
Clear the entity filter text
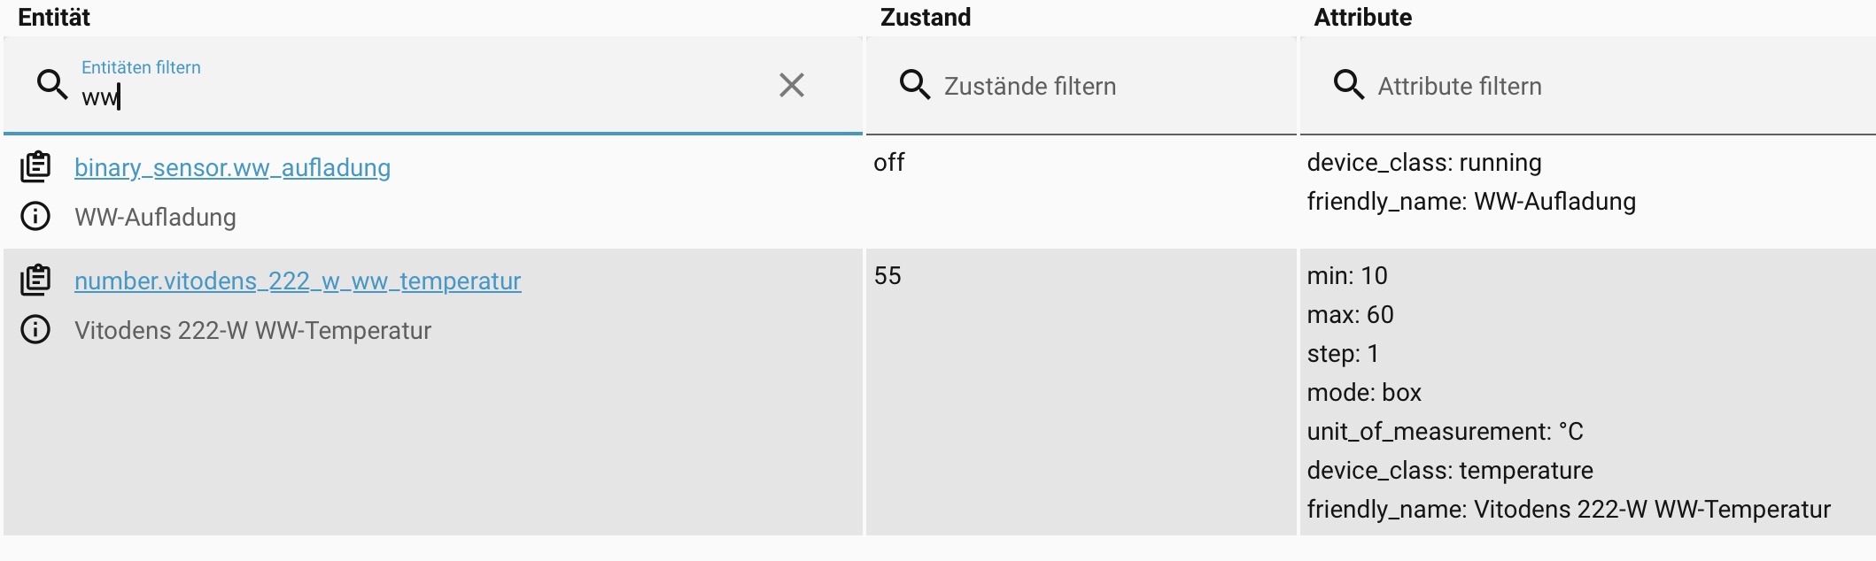pyautogui.click(x=791, y=85)
